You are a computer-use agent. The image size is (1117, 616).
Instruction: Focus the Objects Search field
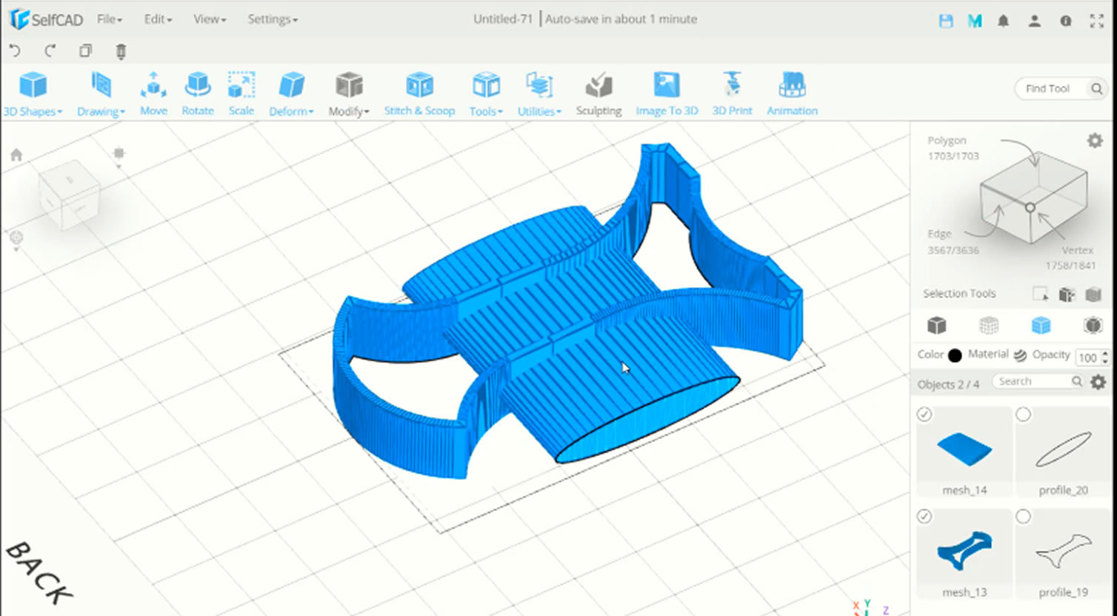pos(1033,381)
